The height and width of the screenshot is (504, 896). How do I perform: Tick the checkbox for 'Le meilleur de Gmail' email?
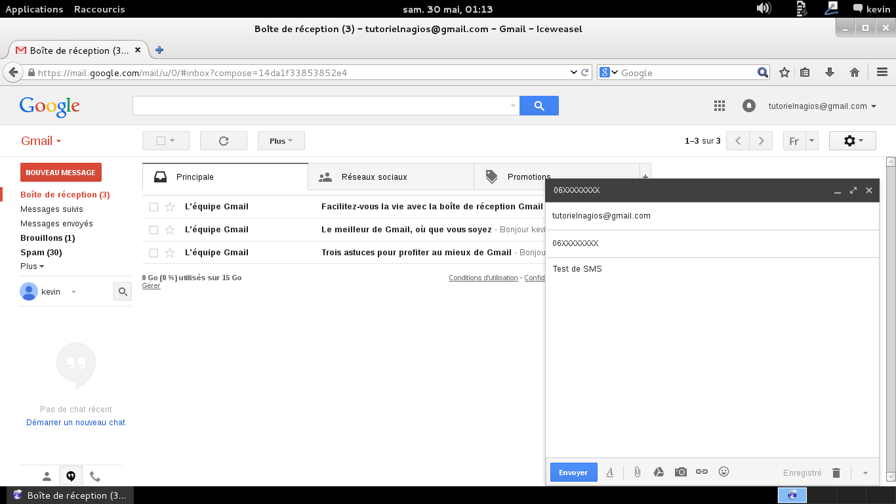(153, 230)
